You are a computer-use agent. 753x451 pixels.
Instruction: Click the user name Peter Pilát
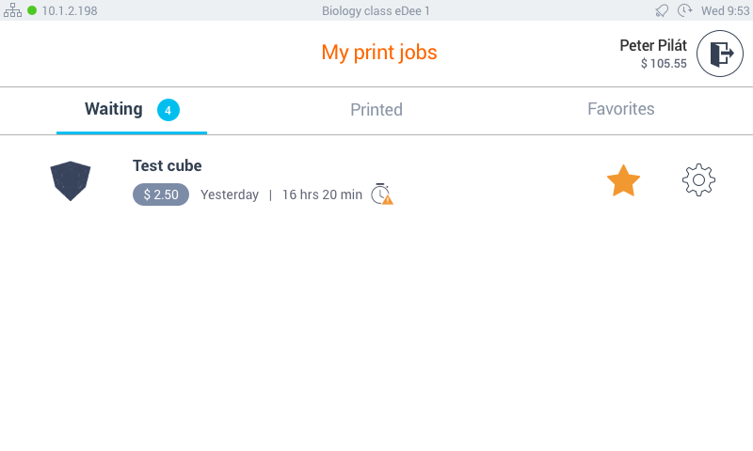click(653, 45)
